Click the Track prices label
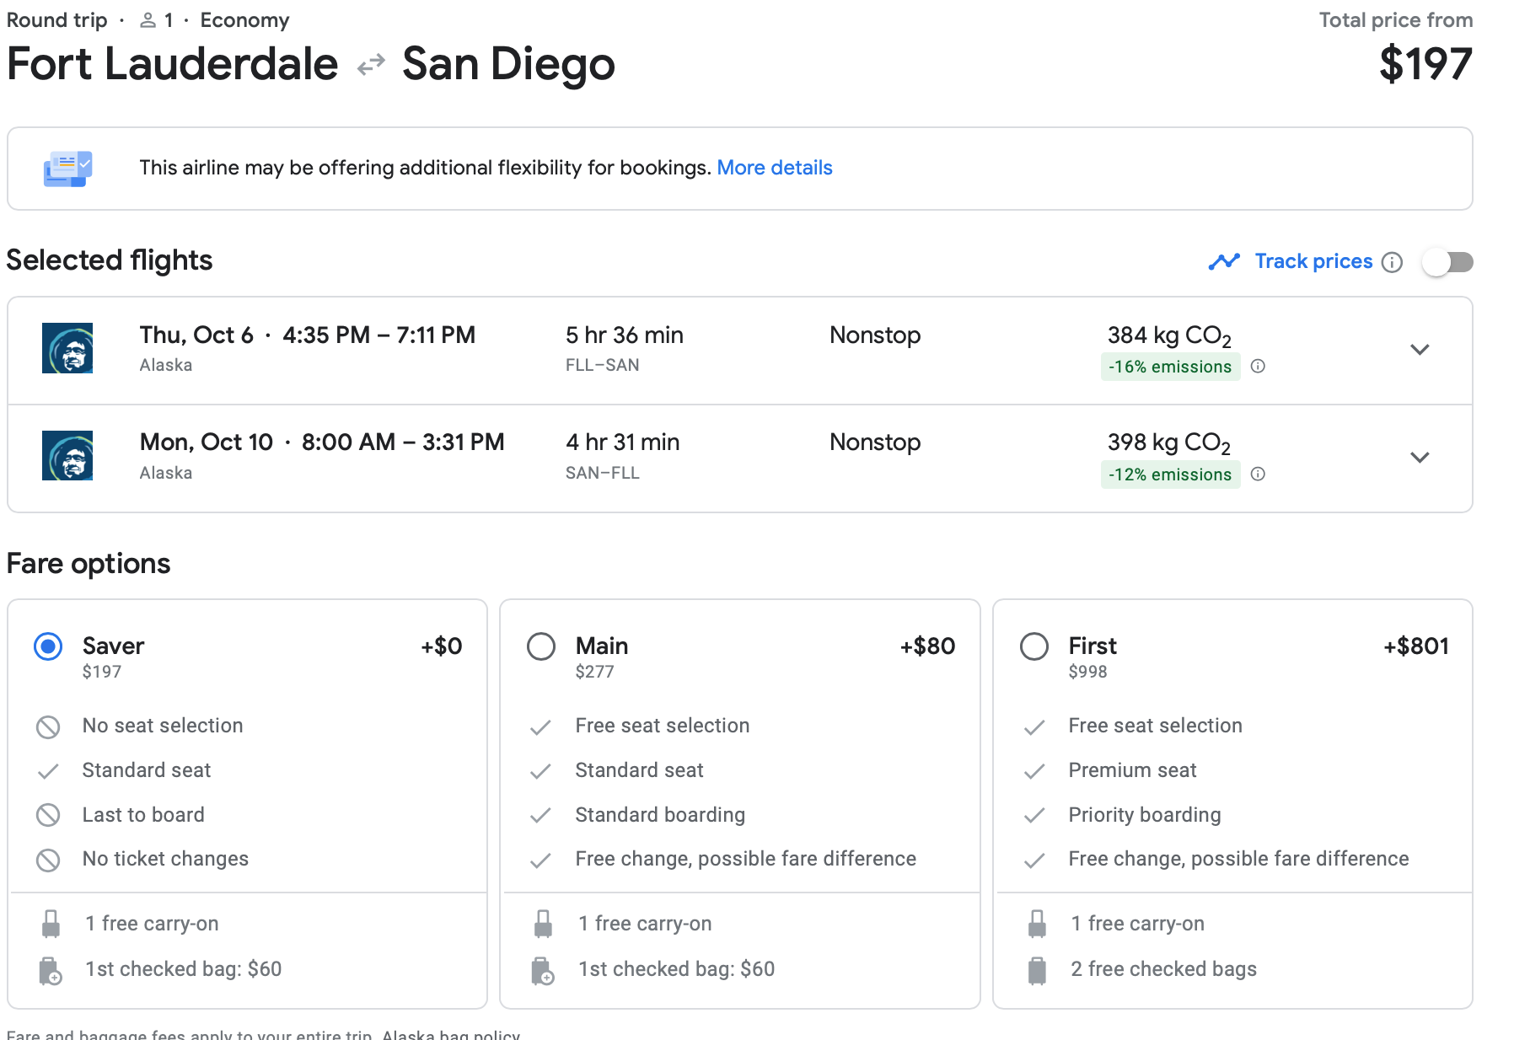Screen dimensions: 1514x1040 1313,261
